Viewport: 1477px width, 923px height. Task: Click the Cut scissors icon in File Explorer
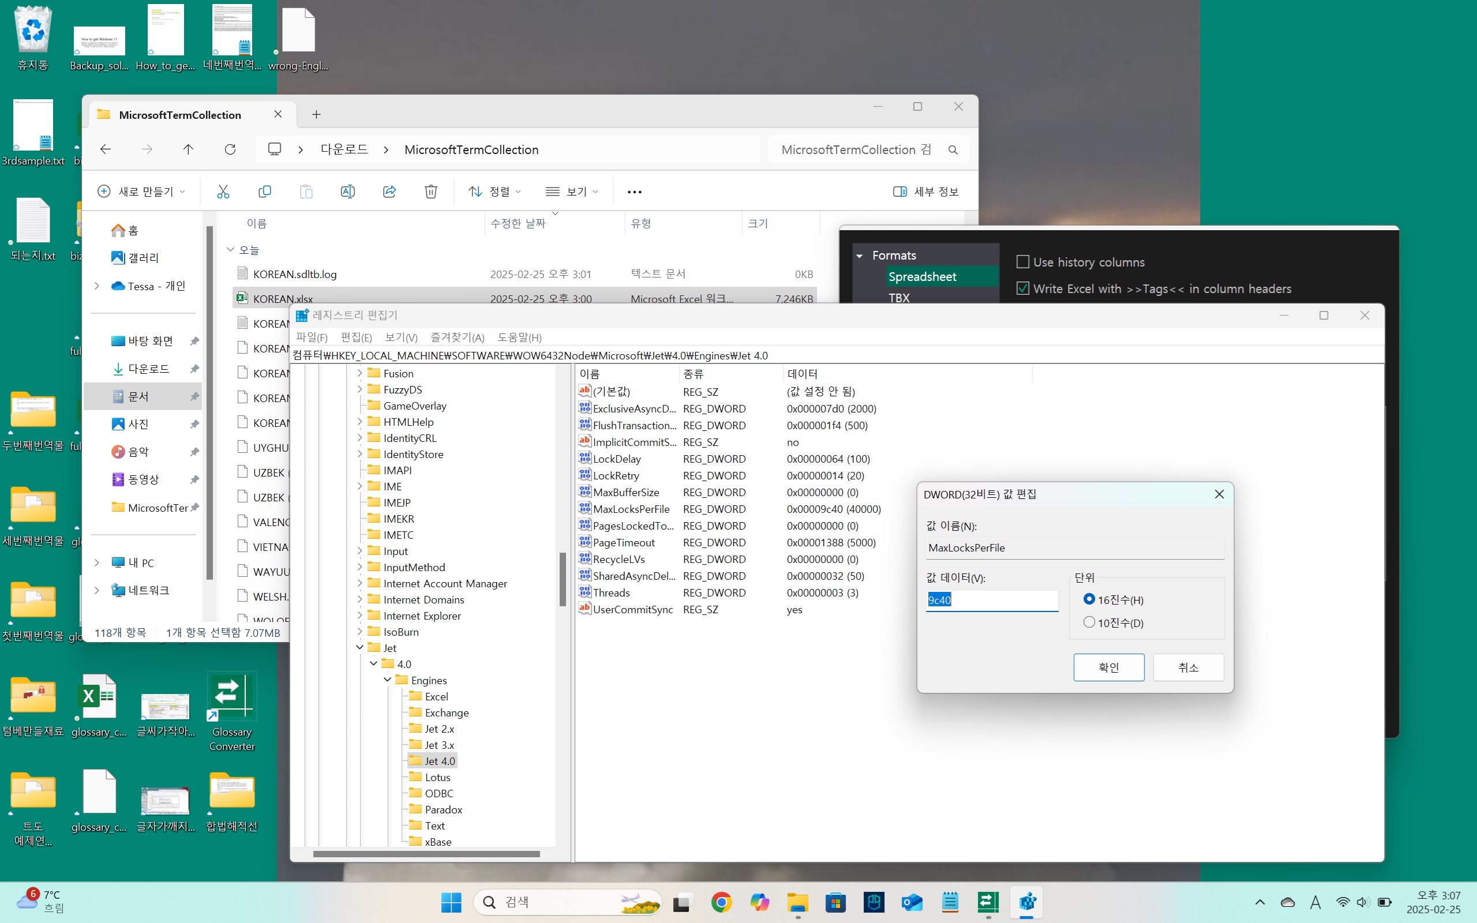coord(223,192)
